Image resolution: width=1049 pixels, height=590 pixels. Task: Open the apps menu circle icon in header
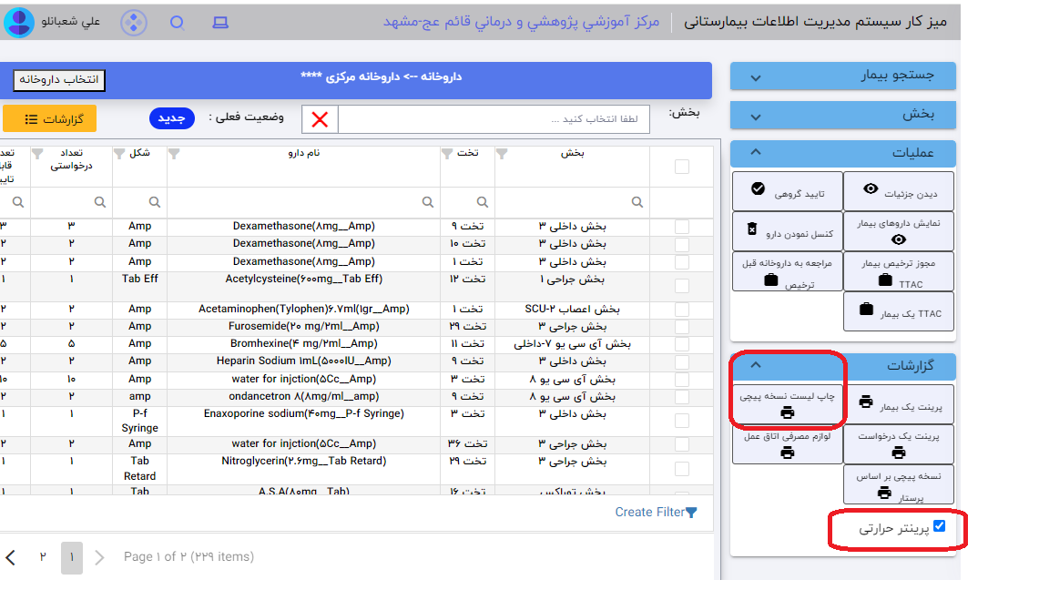(x=134, y=22)
